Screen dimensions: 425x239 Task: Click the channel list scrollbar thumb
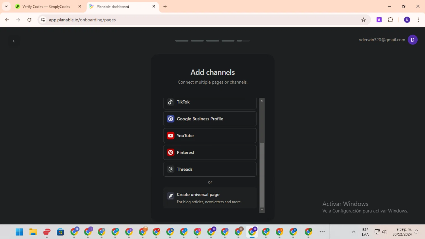point(262,175)
